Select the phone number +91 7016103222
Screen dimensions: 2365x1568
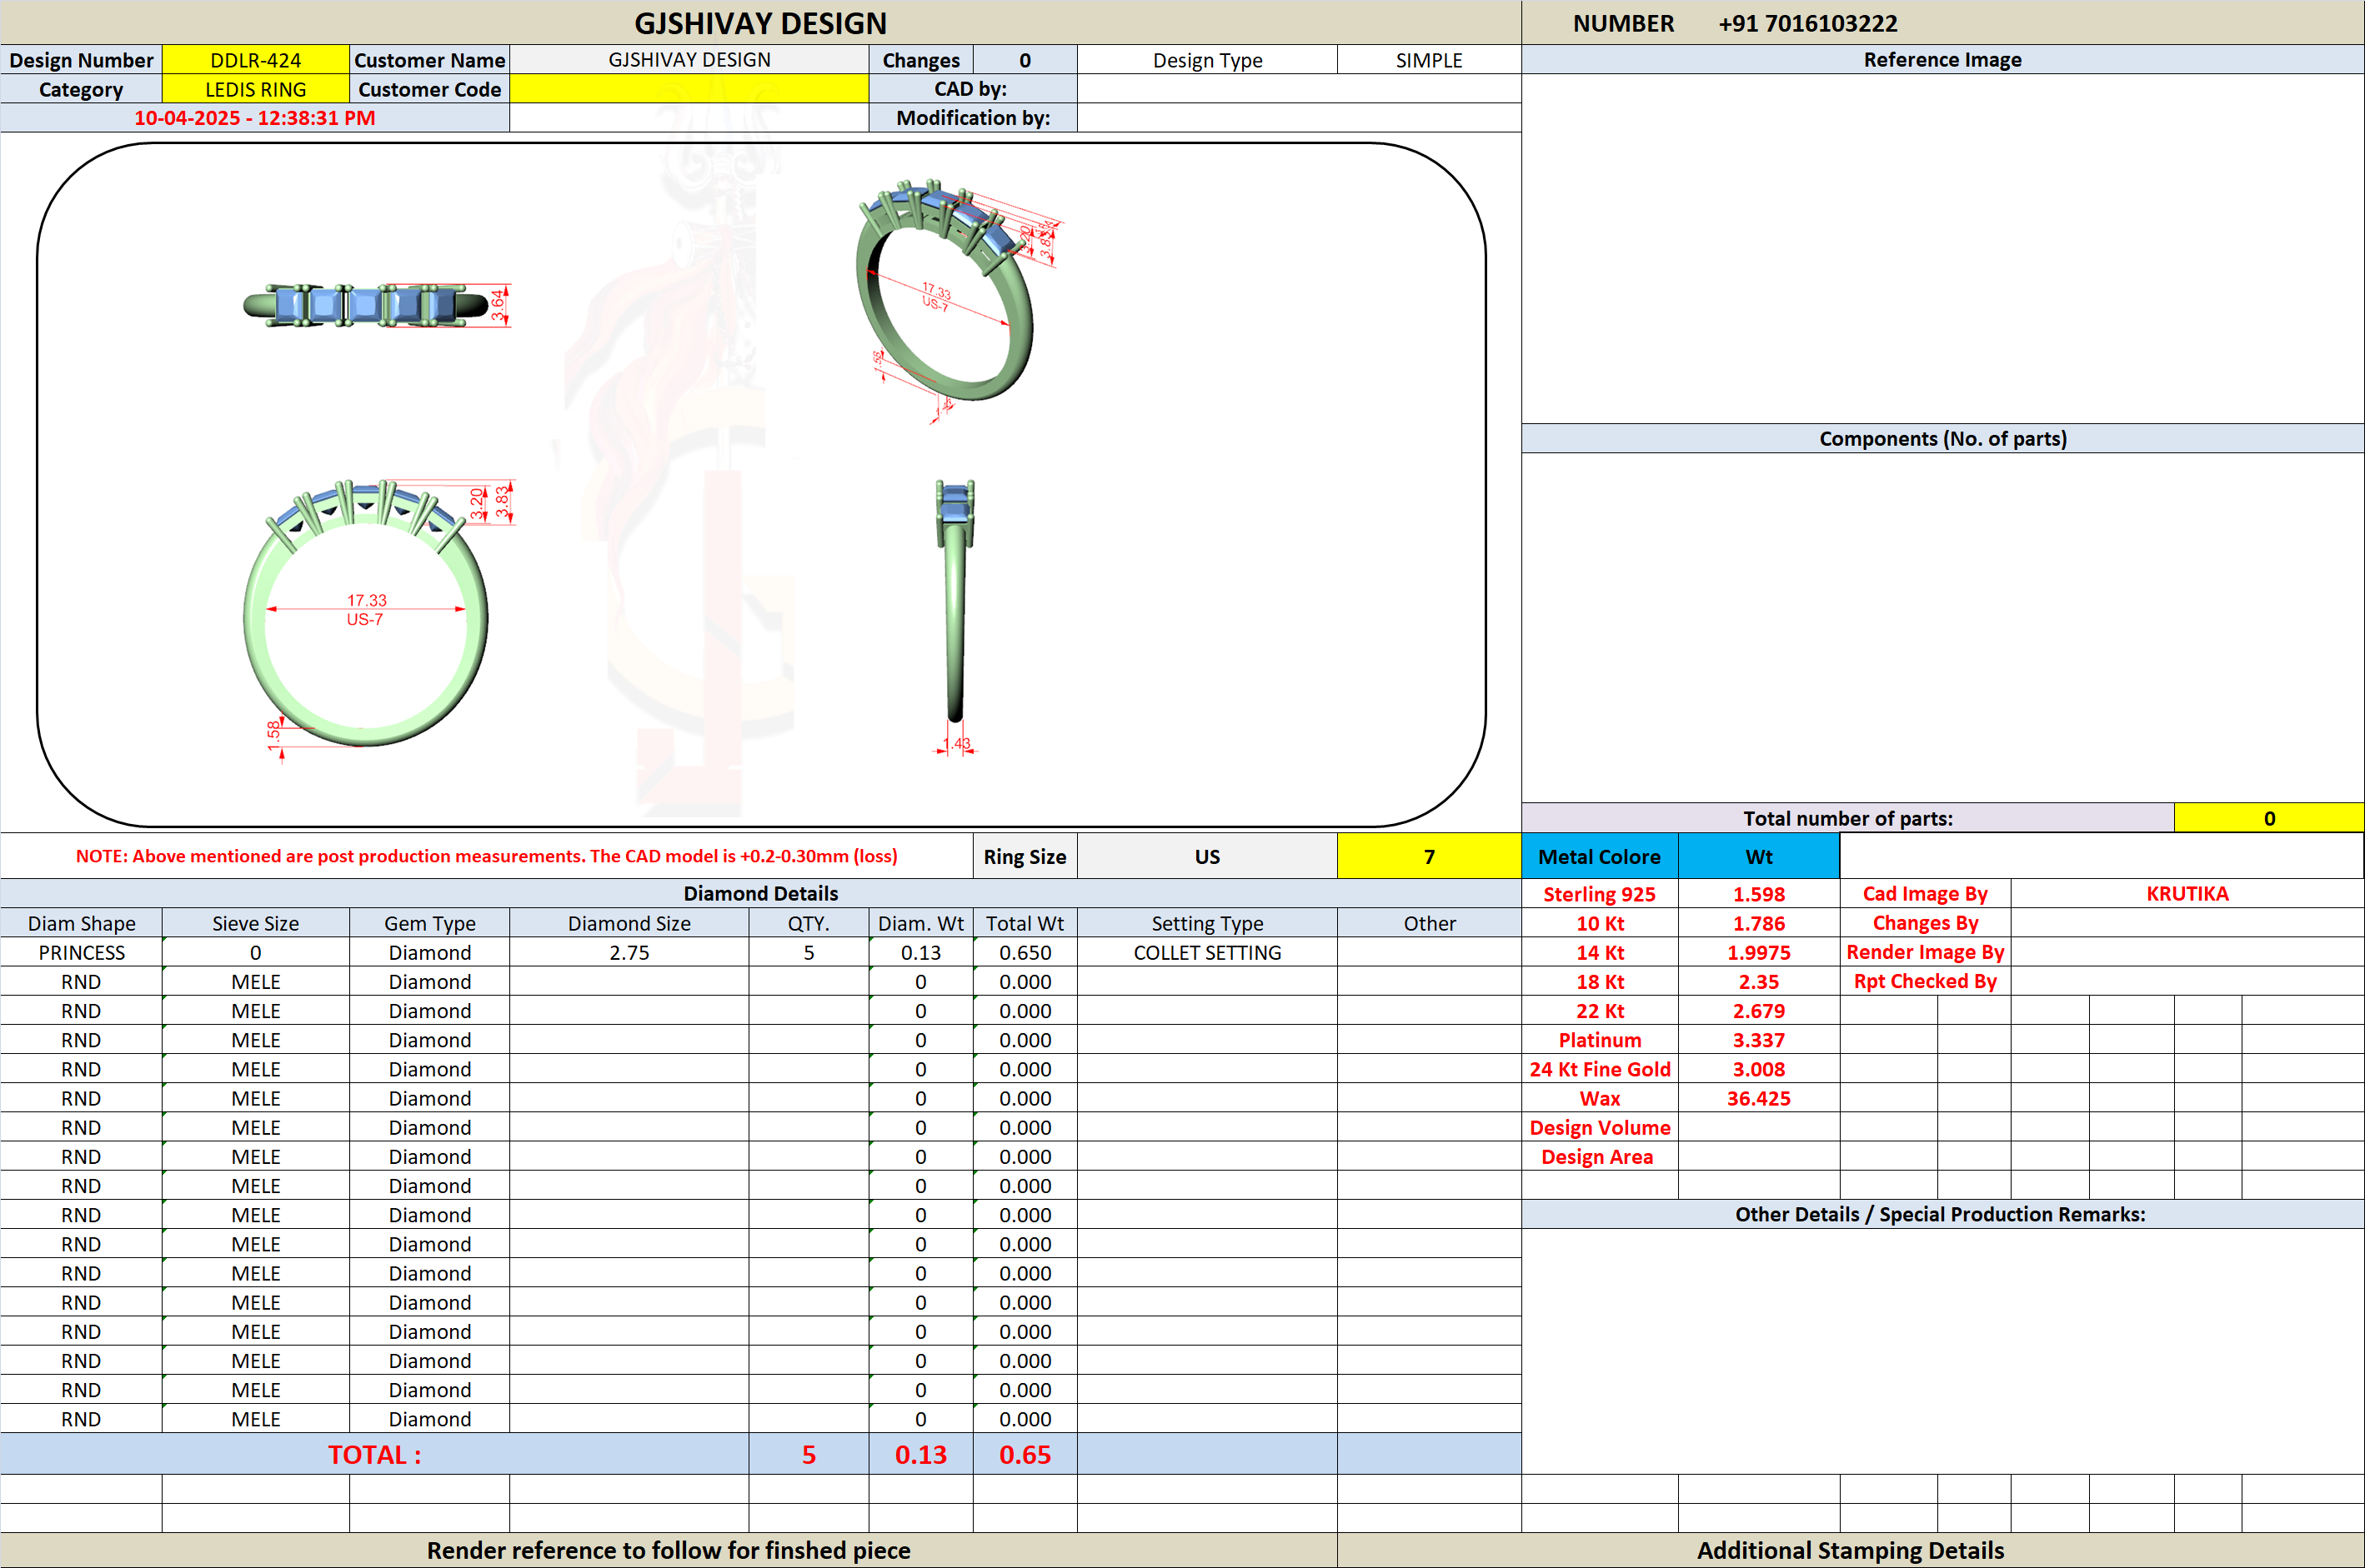click(1806, 23)
